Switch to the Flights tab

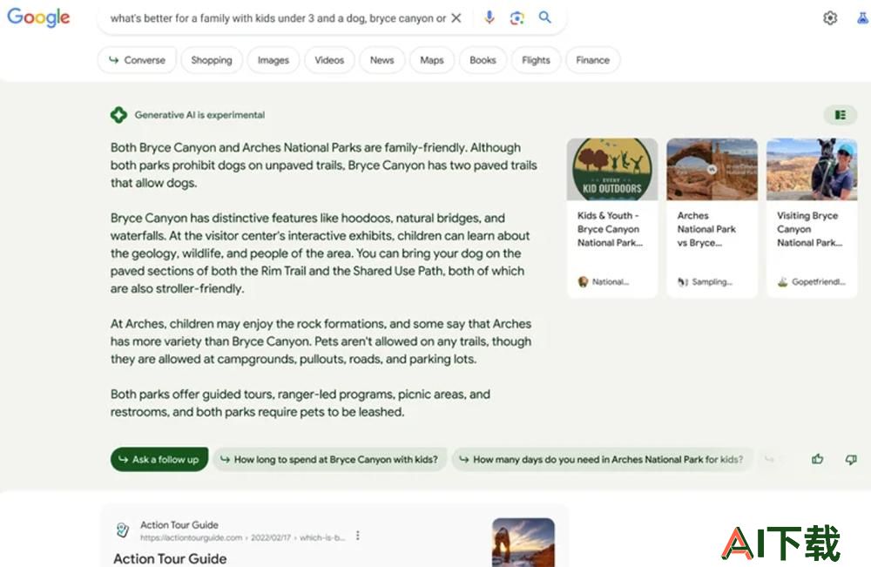click(536, 60)
